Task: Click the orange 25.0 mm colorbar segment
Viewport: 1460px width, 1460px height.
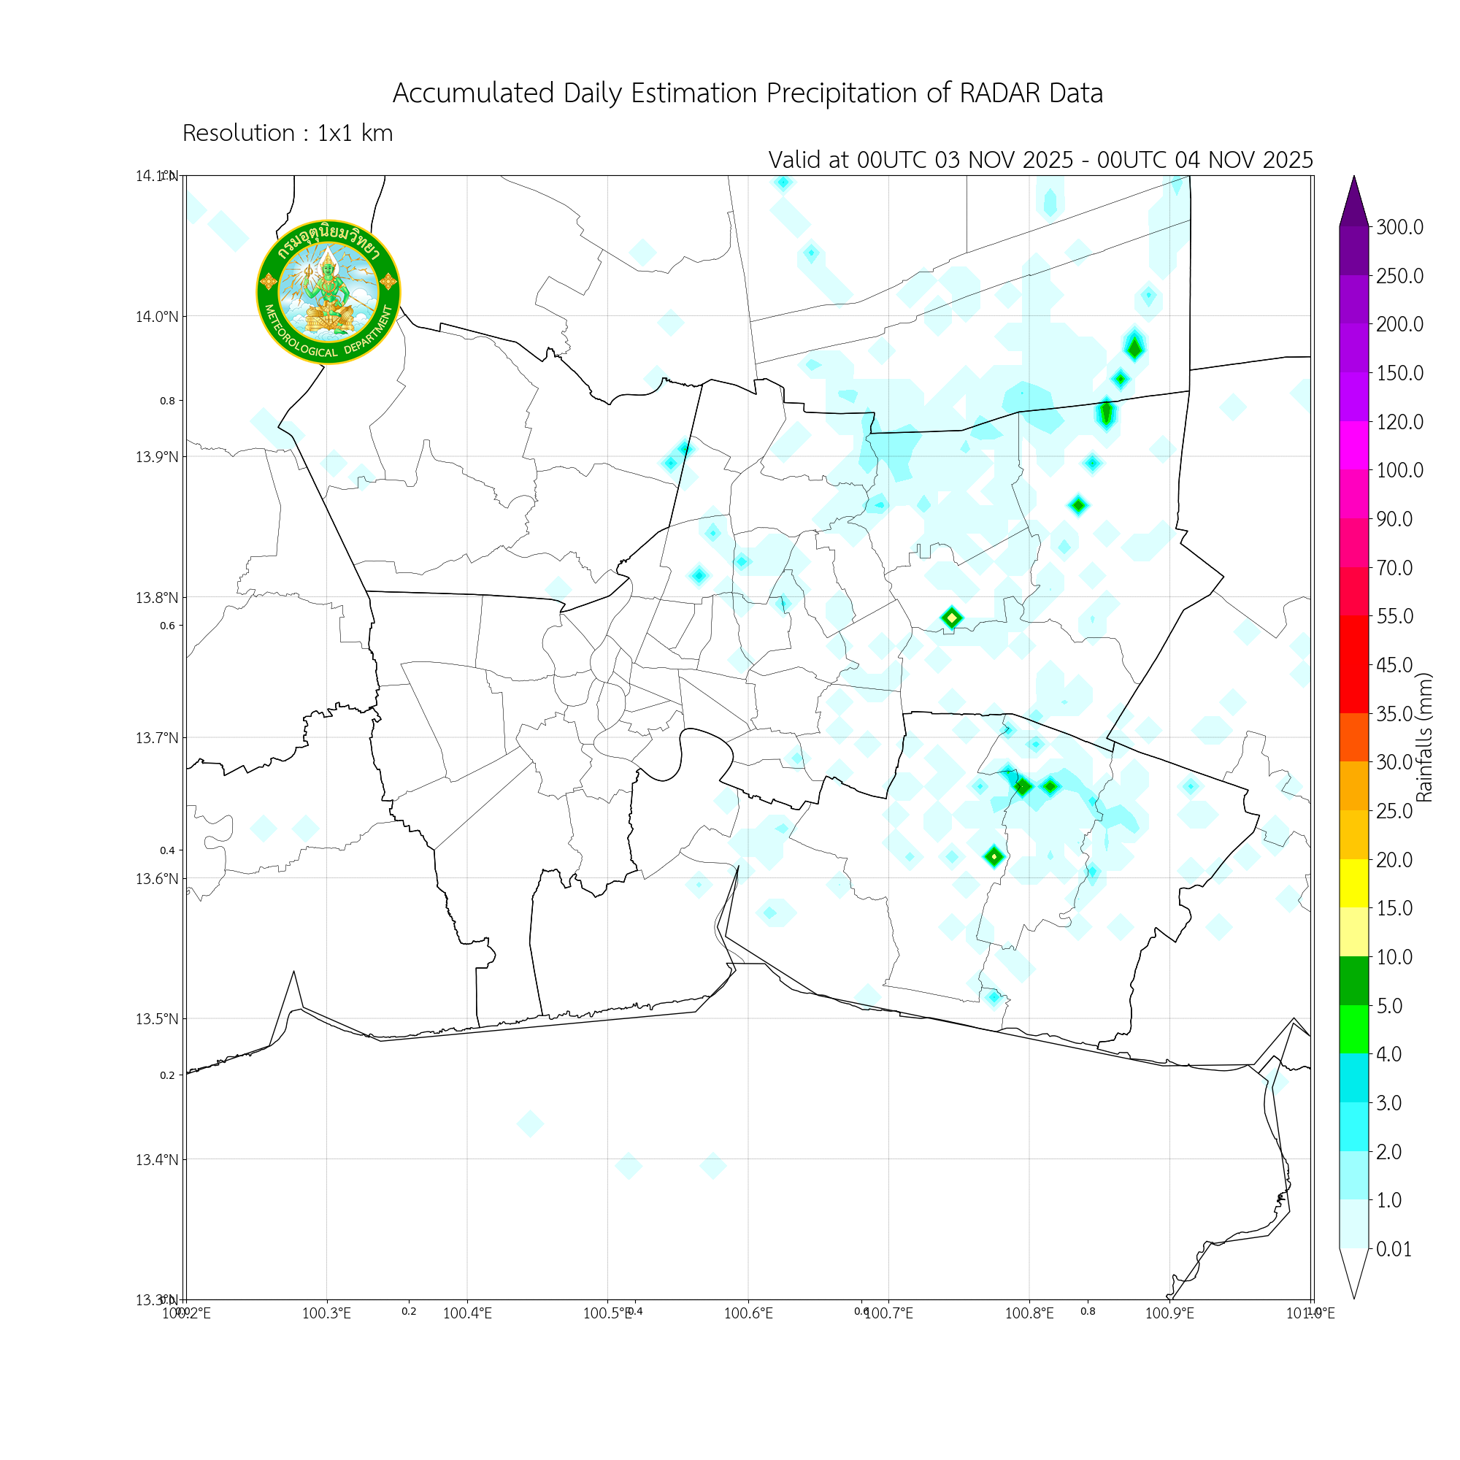Action: point(1353,786)
